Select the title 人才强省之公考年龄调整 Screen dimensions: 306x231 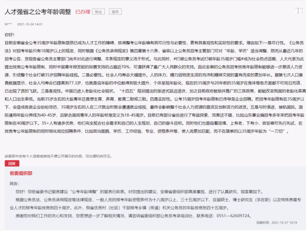(38, 12)
